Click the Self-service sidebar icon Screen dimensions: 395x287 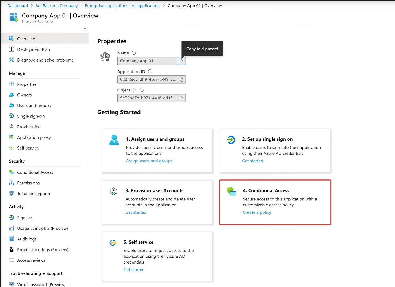11,148
